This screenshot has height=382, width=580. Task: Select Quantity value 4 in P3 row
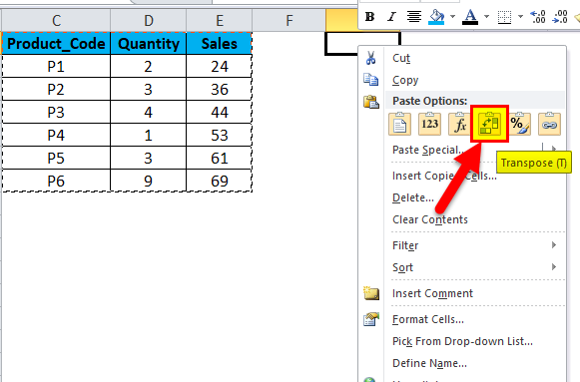149,113
